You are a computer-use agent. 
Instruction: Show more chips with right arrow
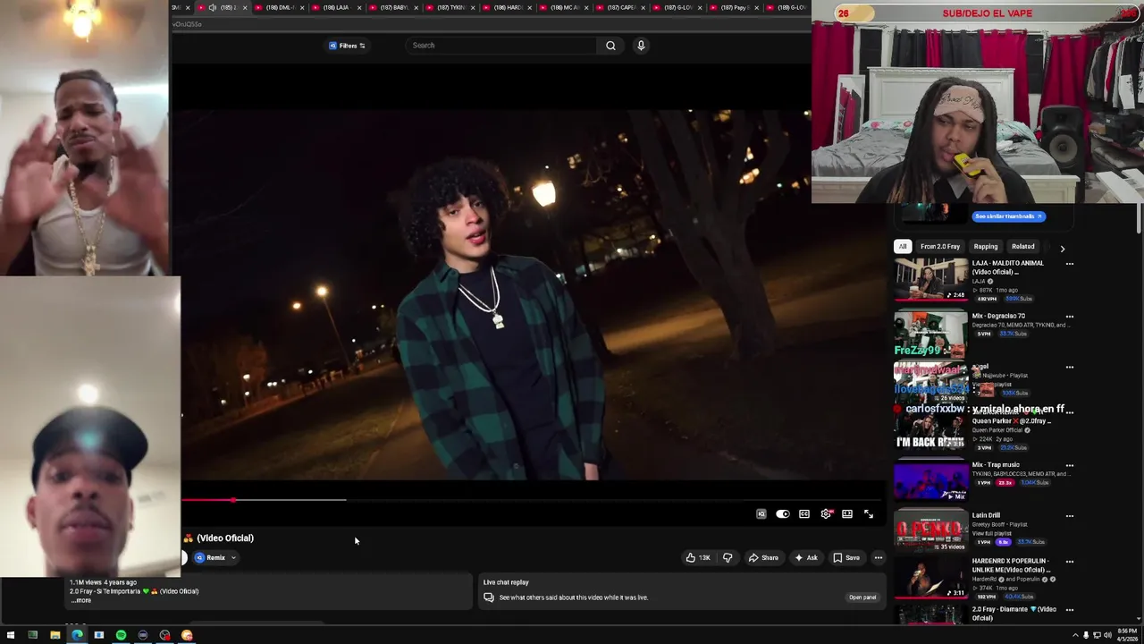[1063, 248]
